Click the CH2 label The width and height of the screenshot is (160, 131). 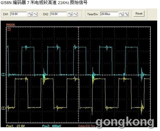(46, 14)
